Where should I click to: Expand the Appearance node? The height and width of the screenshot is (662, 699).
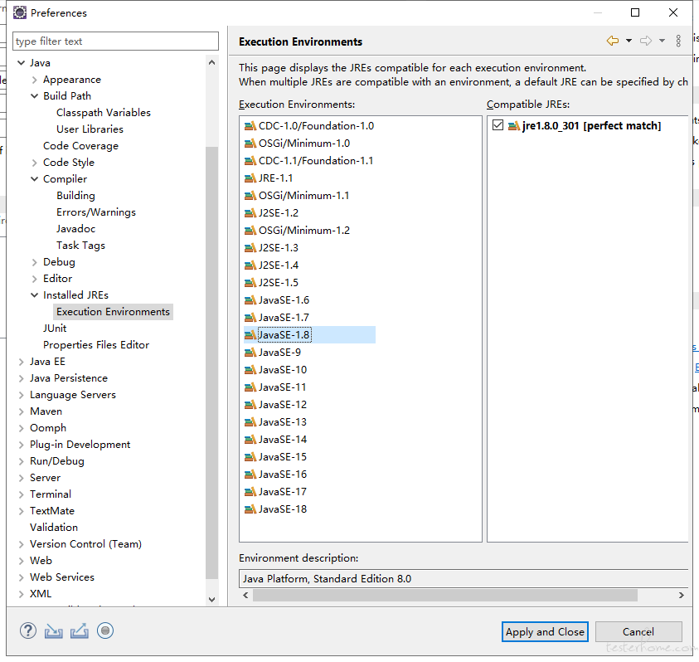[34, 80]
